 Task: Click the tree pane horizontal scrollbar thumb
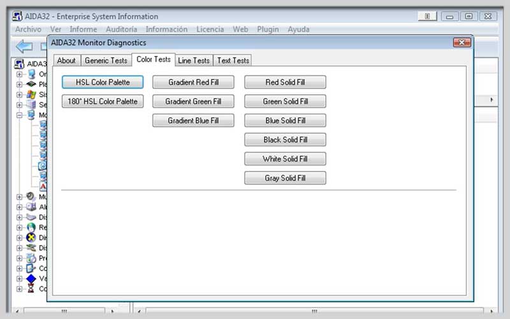[x=64, y=311]
